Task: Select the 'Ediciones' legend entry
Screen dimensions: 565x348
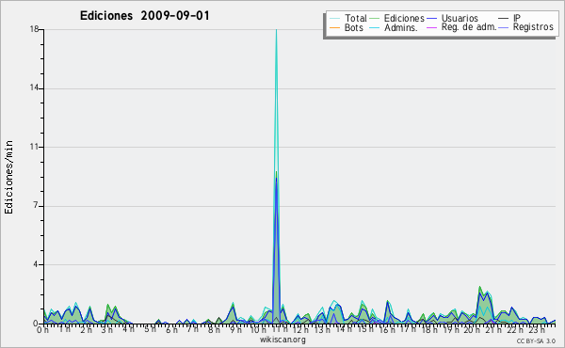Action: [404, 18]
